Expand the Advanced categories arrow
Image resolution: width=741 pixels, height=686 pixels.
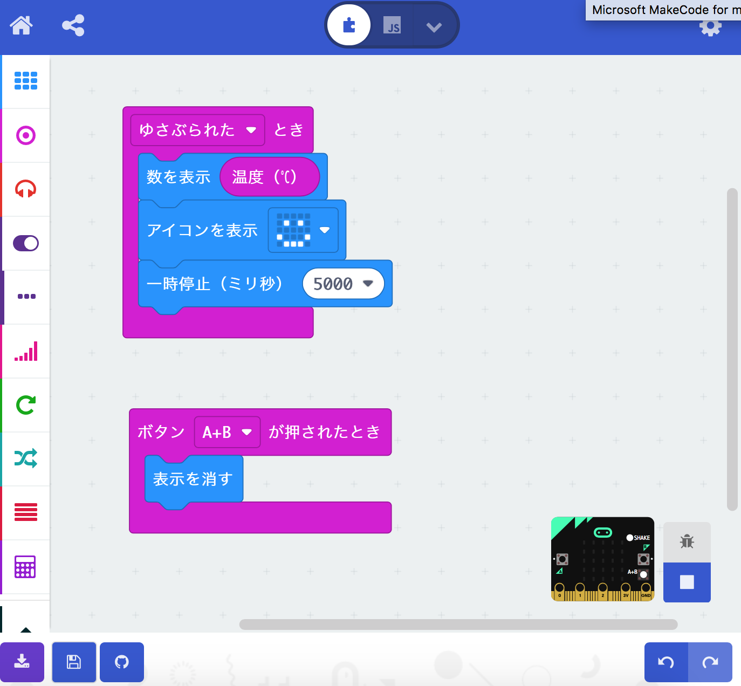click(x=25, y=629)
